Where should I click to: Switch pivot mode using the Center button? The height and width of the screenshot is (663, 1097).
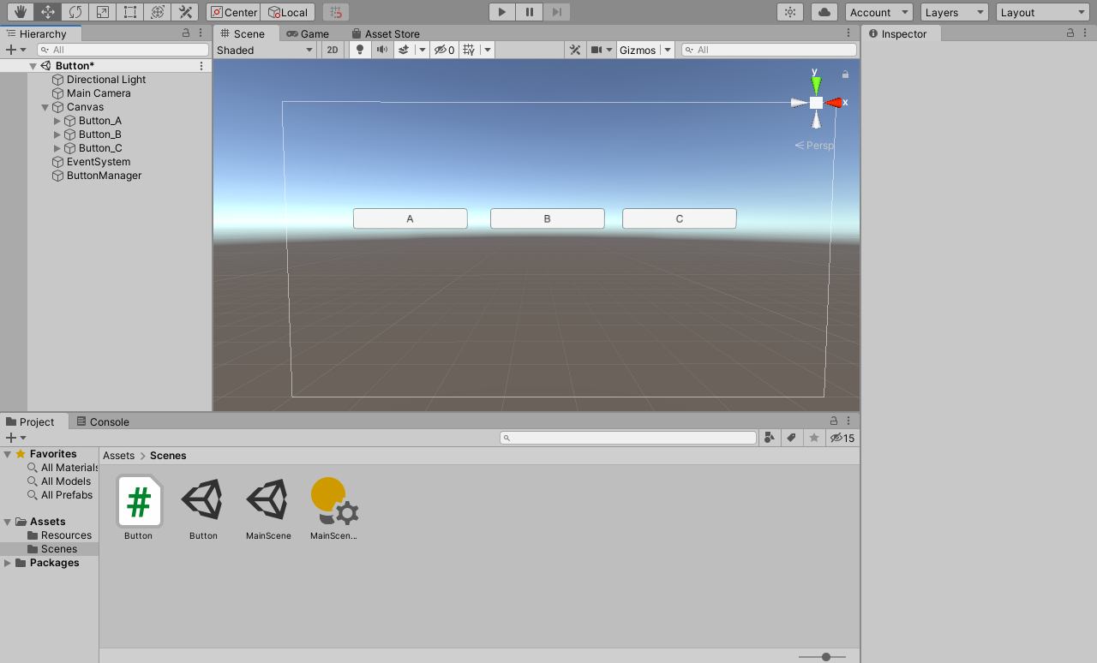tap(232, 12)
